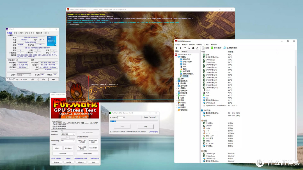Click the Stop button in CPU Burner
This screenshot has height=170, width=303.
145,127
